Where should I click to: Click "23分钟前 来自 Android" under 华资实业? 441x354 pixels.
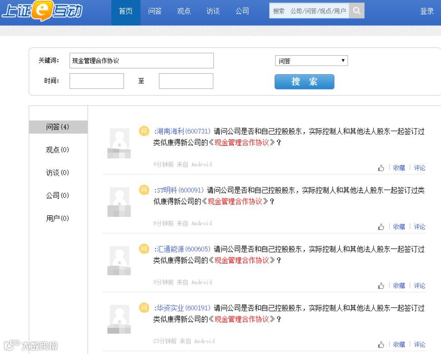[184, 341]
